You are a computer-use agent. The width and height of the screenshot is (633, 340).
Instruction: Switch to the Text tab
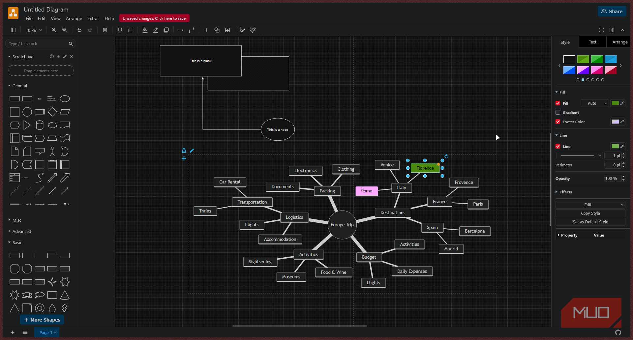[592, 42]
